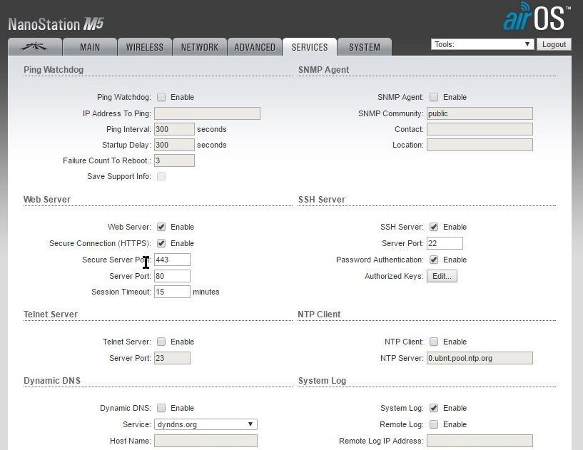Click the Logout button
Screen dimensions: 583x450
click(x=554, y=44)
